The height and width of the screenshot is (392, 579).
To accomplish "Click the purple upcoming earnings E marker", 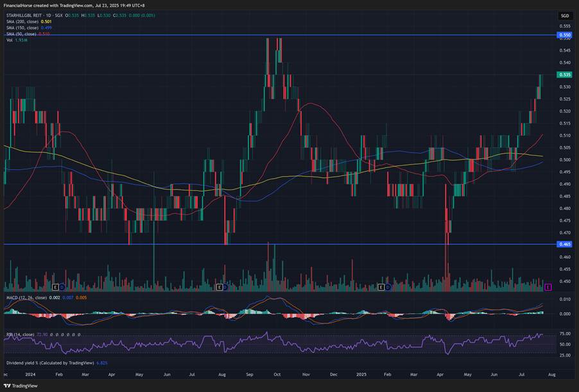I will pos(548,287).
